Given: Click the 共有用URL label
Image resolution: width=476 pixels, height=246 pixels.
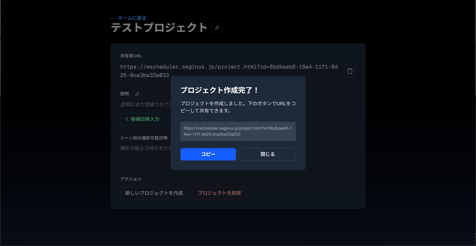Looking at the screenshot, I should [131, 56].
